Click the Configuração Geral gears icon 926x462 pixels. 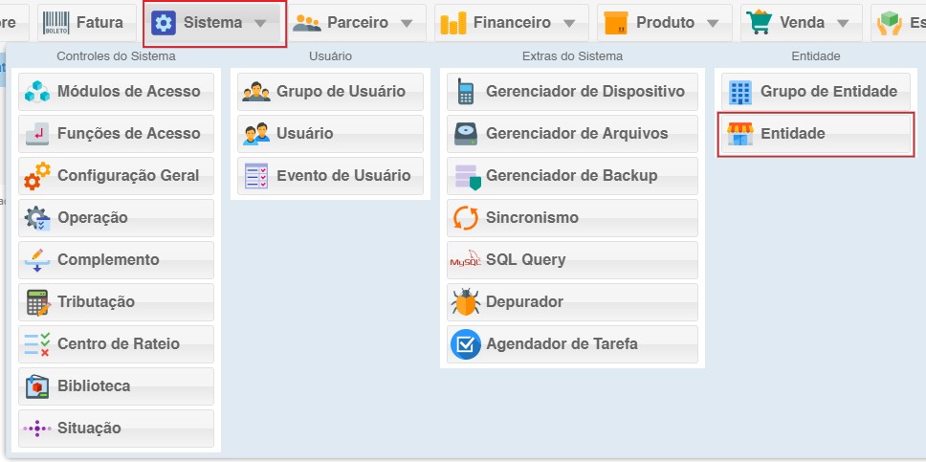[37, 176]
